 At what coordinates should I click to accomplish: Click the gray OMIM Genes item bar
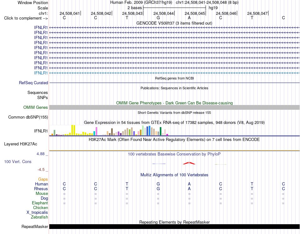click(174, 107)
